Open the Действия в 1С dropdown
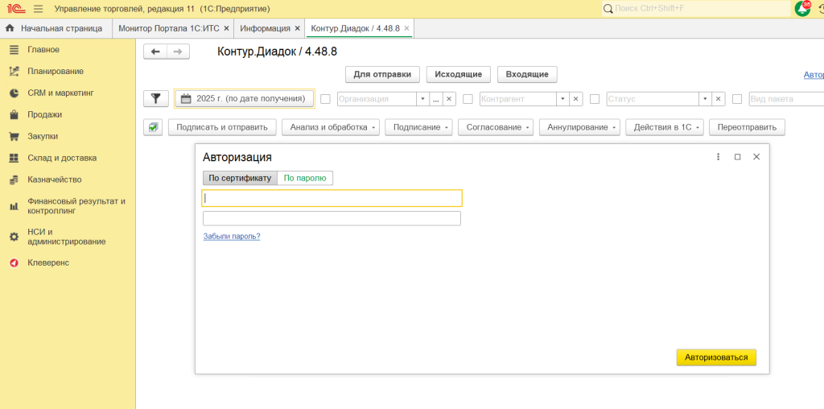The width and height of the screenshot is (824, 409). pos(664,127)
